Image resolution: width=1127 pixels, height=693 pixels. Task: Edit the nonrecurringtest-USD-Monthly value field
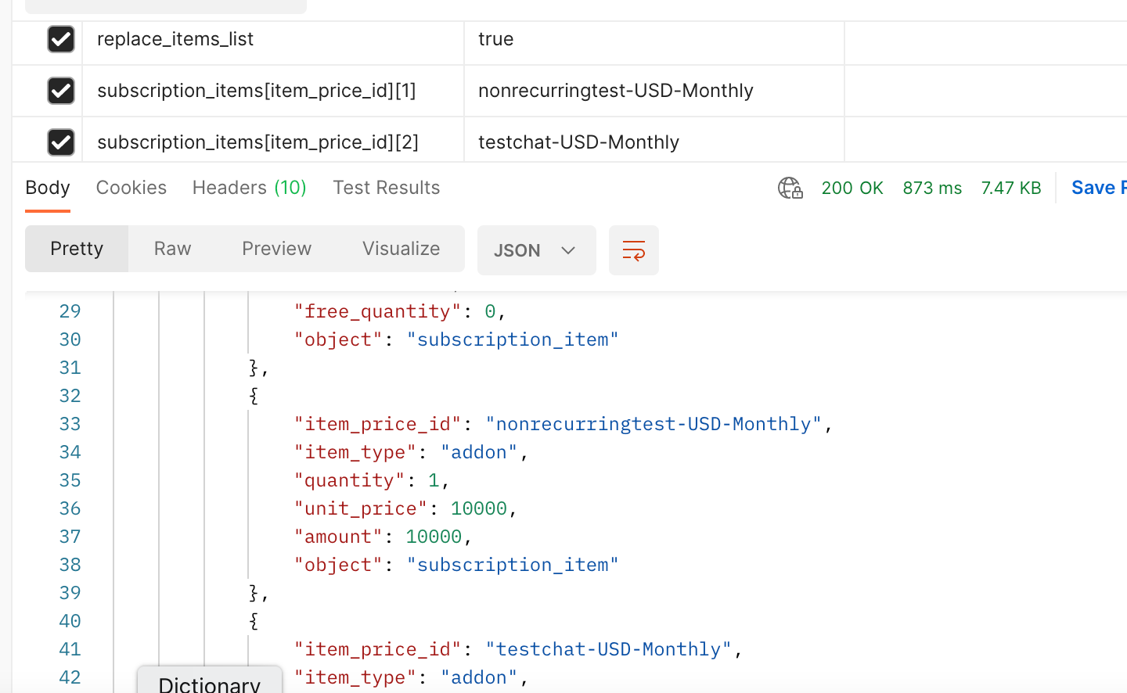click(x=654, y=91)
